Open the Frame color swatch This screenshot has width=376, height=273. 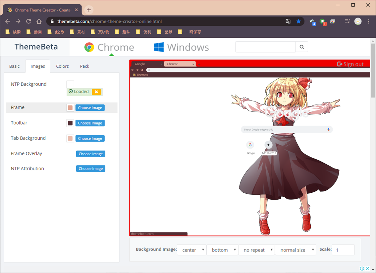coord(70,108)
